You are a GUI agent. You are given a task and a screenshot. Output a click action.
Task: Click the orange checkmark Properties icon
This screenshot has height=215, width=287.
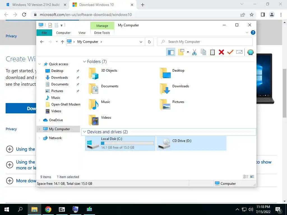(x=230, y=52)
